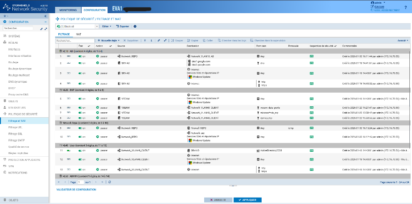Move selected rule up with arrow icon
This screenshot has height=204, width=412.
[145, 40]
